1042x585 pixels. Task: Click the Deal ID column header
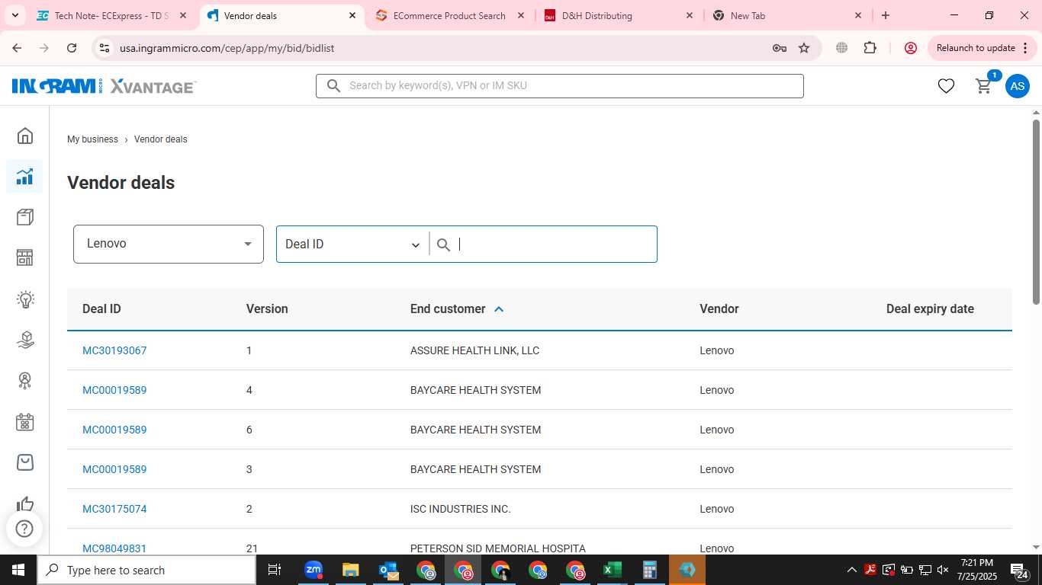coord(101,309)
